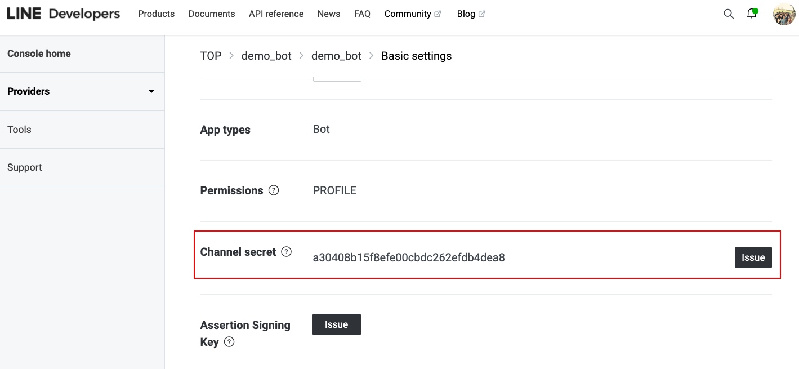Navigate to TOP in breadcrumb

pyautogui.click(x=211, y=56)
